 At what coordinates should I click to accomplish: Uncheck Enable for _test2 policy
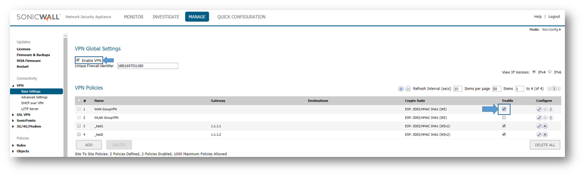pos(504,134)
